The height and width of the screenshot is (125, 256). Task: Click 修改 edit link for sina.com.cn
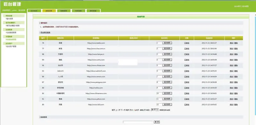point(231,48)
